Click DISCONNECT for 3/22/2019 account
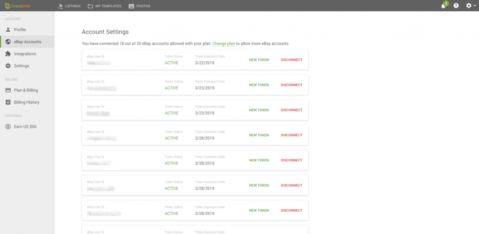This screenshot has height=234, width=479. pos(291,60)
